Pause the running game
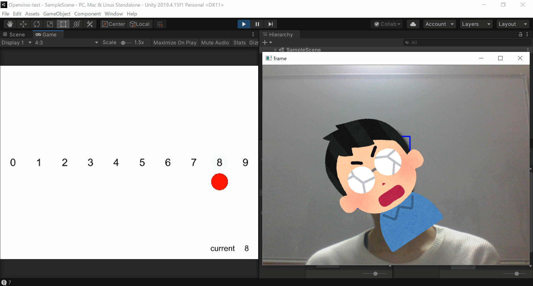 tap(257, 24)
